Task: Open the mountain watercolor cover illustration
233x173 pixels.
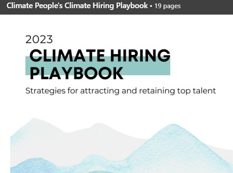Action: [x=122, y=146]
